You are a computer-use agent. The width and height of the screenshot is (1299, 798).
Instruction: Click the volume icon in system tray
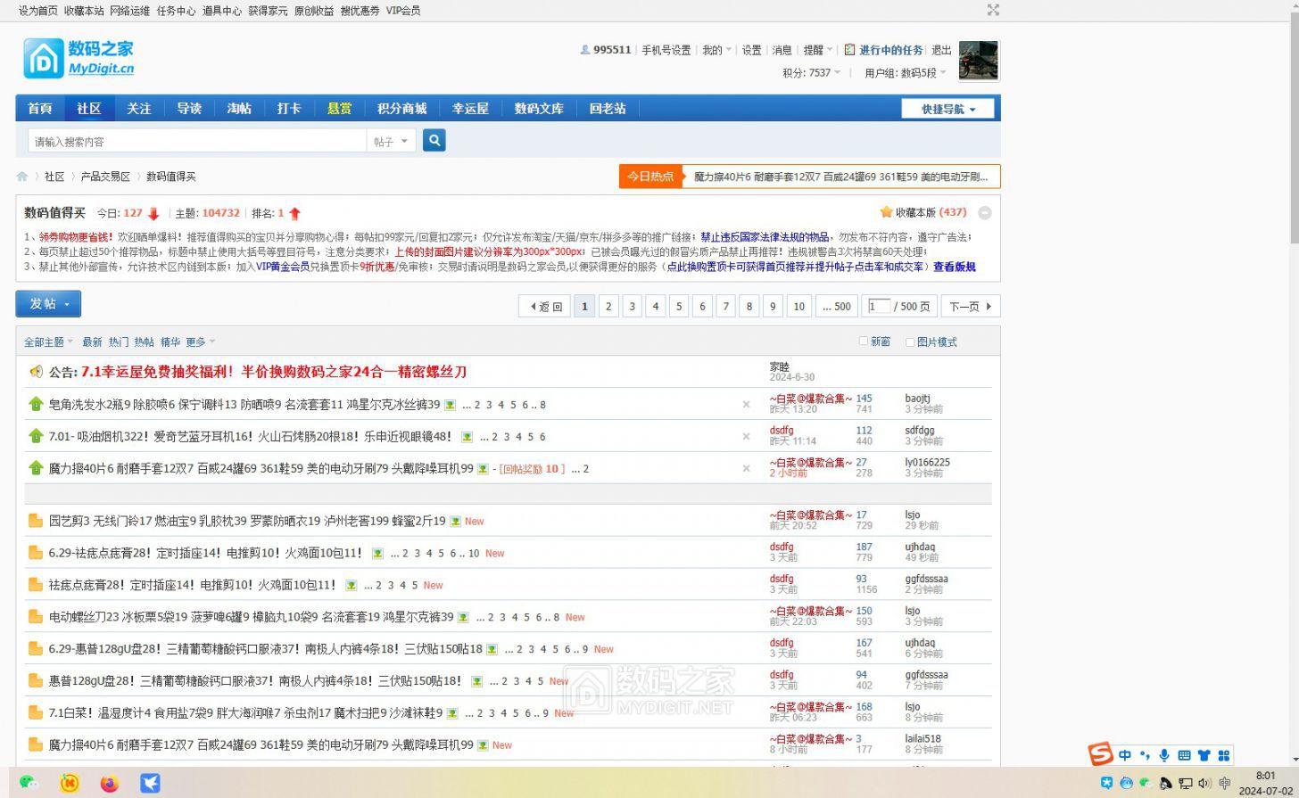pyautogui.click(x=1204, y=783)
